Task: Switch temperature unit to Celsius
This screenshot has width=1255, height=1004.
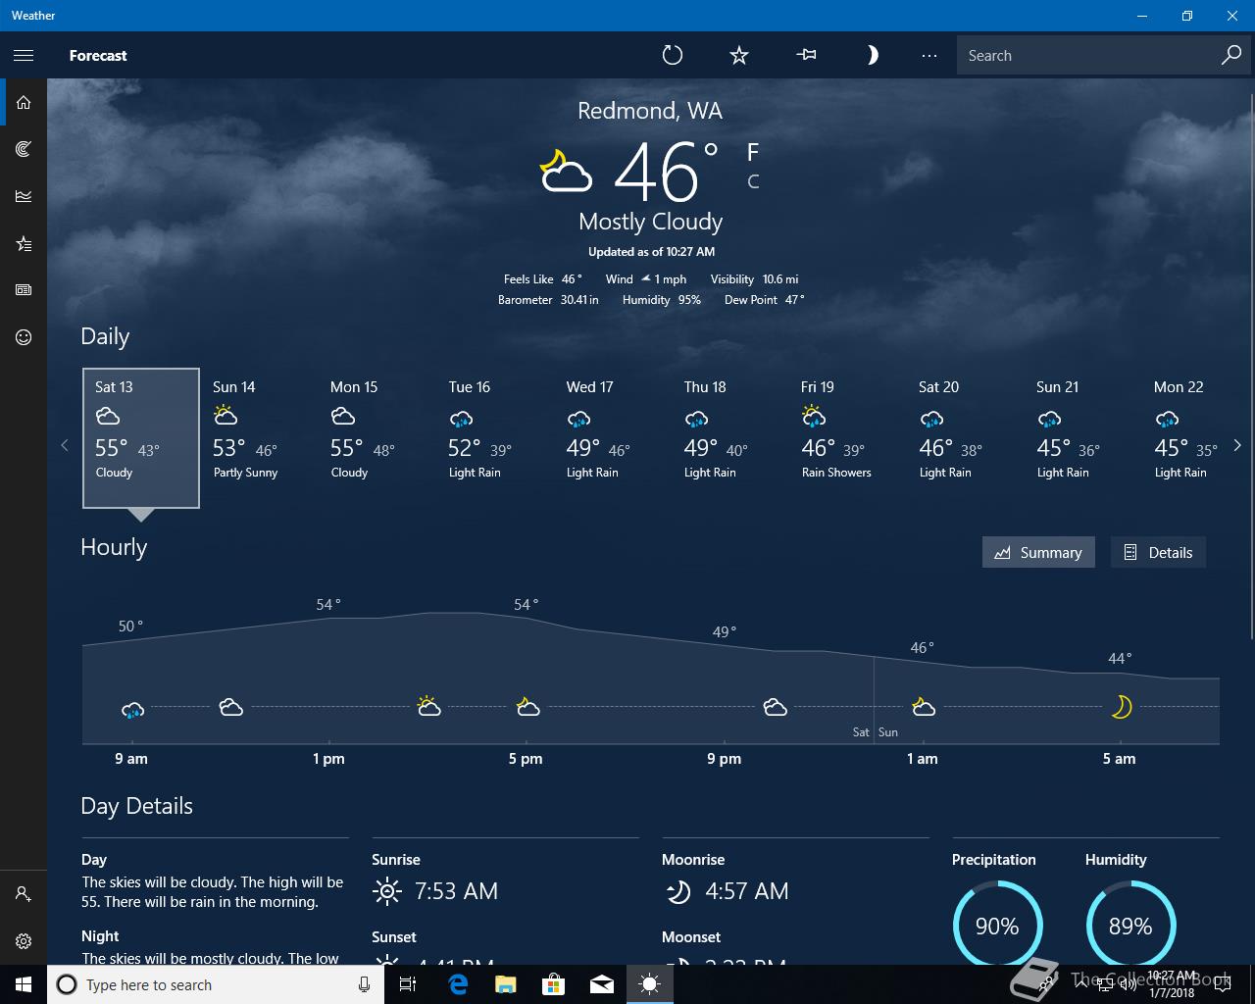Action: pos(753,181)
